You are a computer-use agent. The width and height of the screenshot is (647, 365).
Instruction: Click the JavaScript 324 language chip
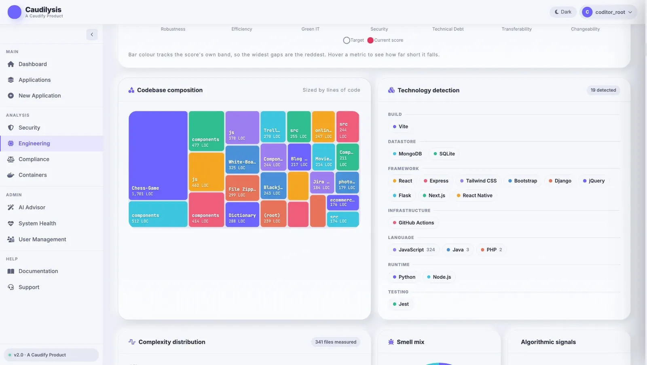click(x=414, y=250)
